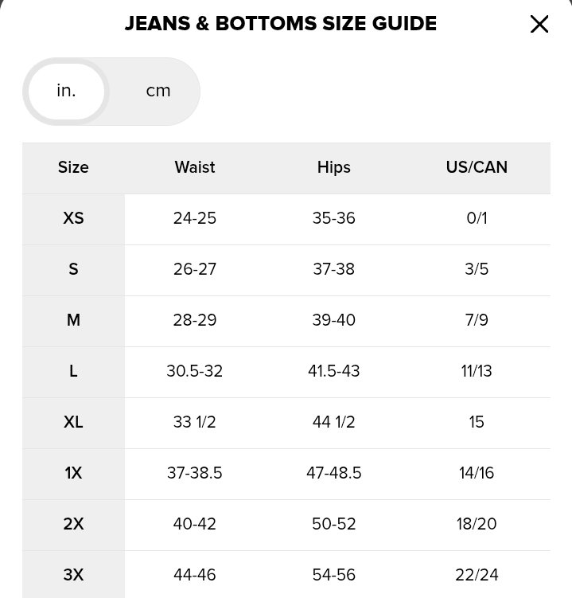Viewport: 572px width, 598px height.
Task: Select the 2X size row label
Action: tap(73, 524)
